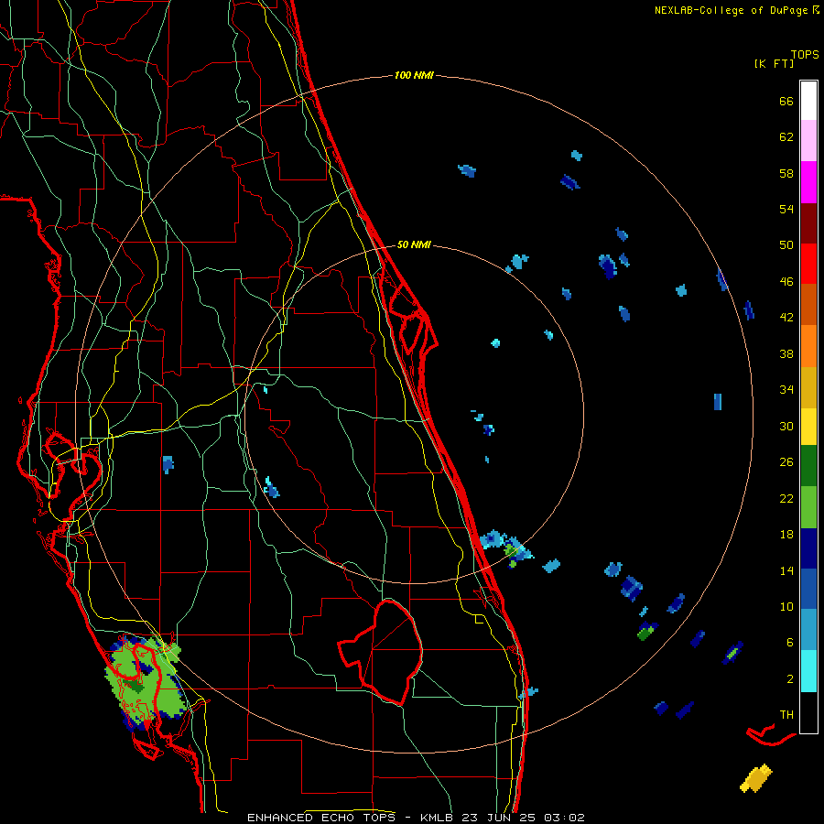Click the yellow echo blob at the bottom right
The height and width of the screenshot is (824, 824).
coord(755,778)
